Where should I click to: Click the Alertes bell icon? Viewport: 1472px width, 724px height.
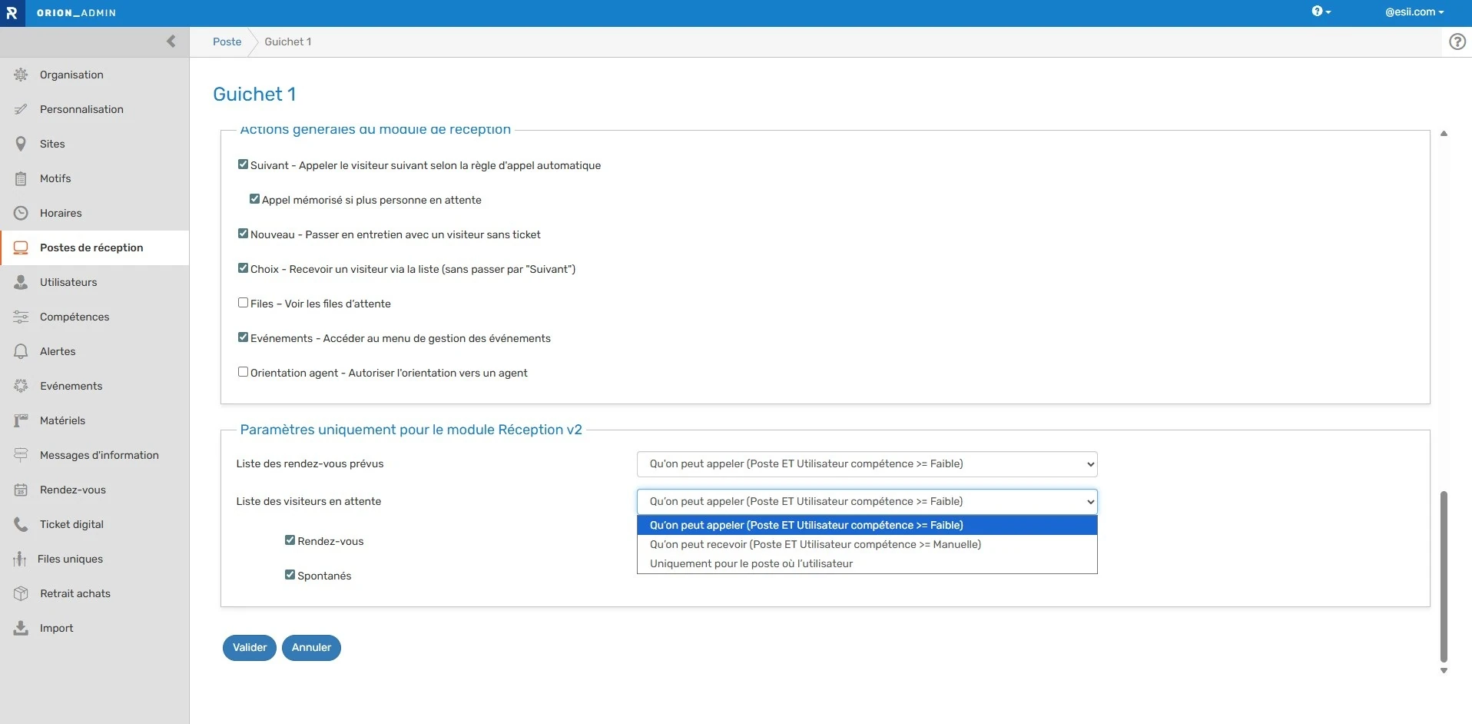pyautogui.click(x=21, y=351)
